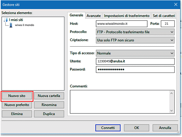The height and width of the screenshot is (137, 182).
Task: Open the Protocollo dropdown
Action: tap(135, 32)
